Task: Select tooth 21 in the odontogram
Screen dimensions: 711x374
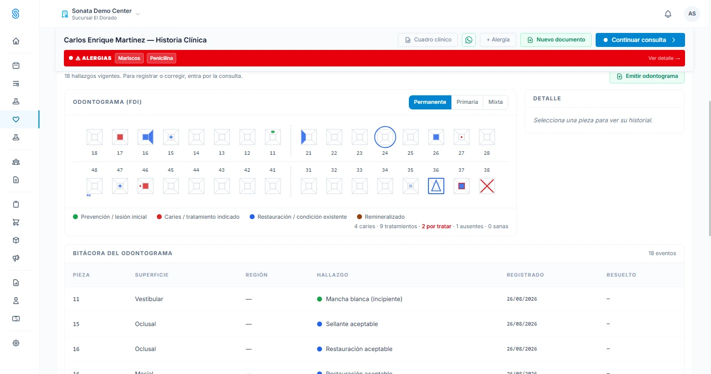Action: click(x=309, y=137)
